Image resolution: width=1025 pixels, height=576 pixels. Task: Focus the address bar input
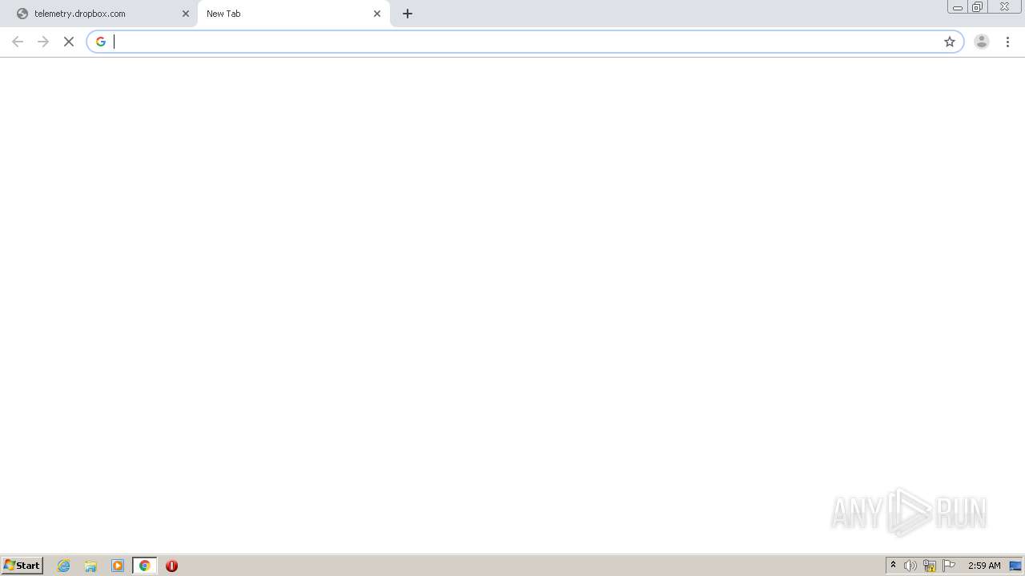coord(525,42)
